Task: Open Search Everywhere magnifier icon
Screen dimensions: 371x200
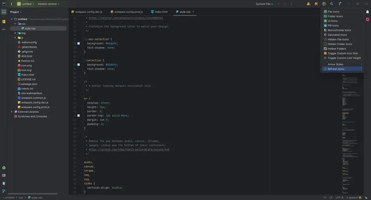Action: coord(332,4)
